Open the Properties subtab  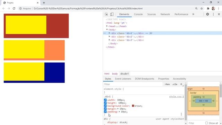(163, 79)
